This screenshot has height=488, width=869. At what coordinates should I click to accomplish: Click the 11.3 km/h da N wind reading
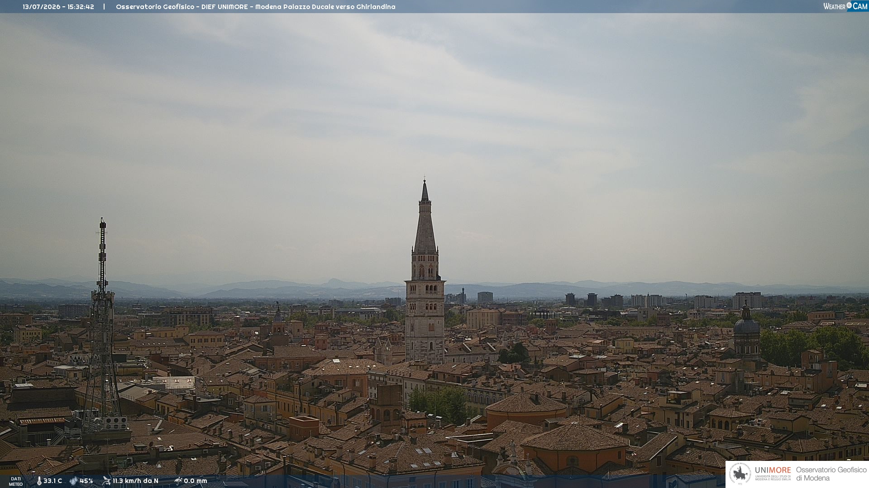click(x=135, y=481)
